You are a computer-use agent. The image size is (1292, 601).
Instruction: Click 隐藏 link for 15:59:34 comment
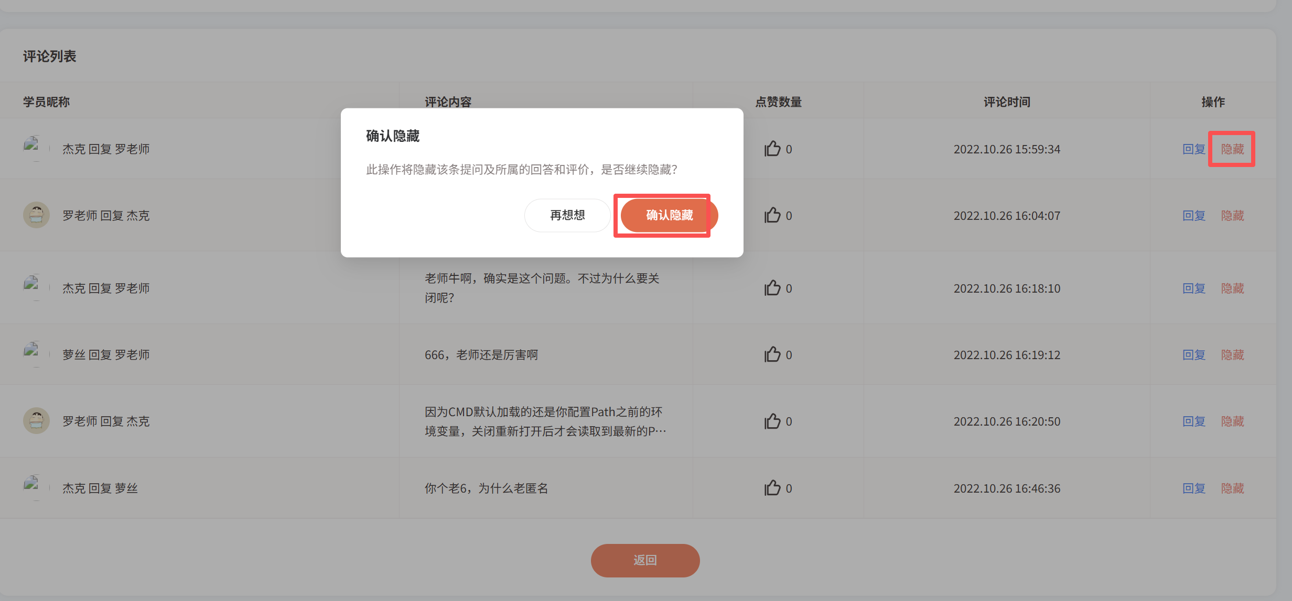click(x=1232, y=149)
